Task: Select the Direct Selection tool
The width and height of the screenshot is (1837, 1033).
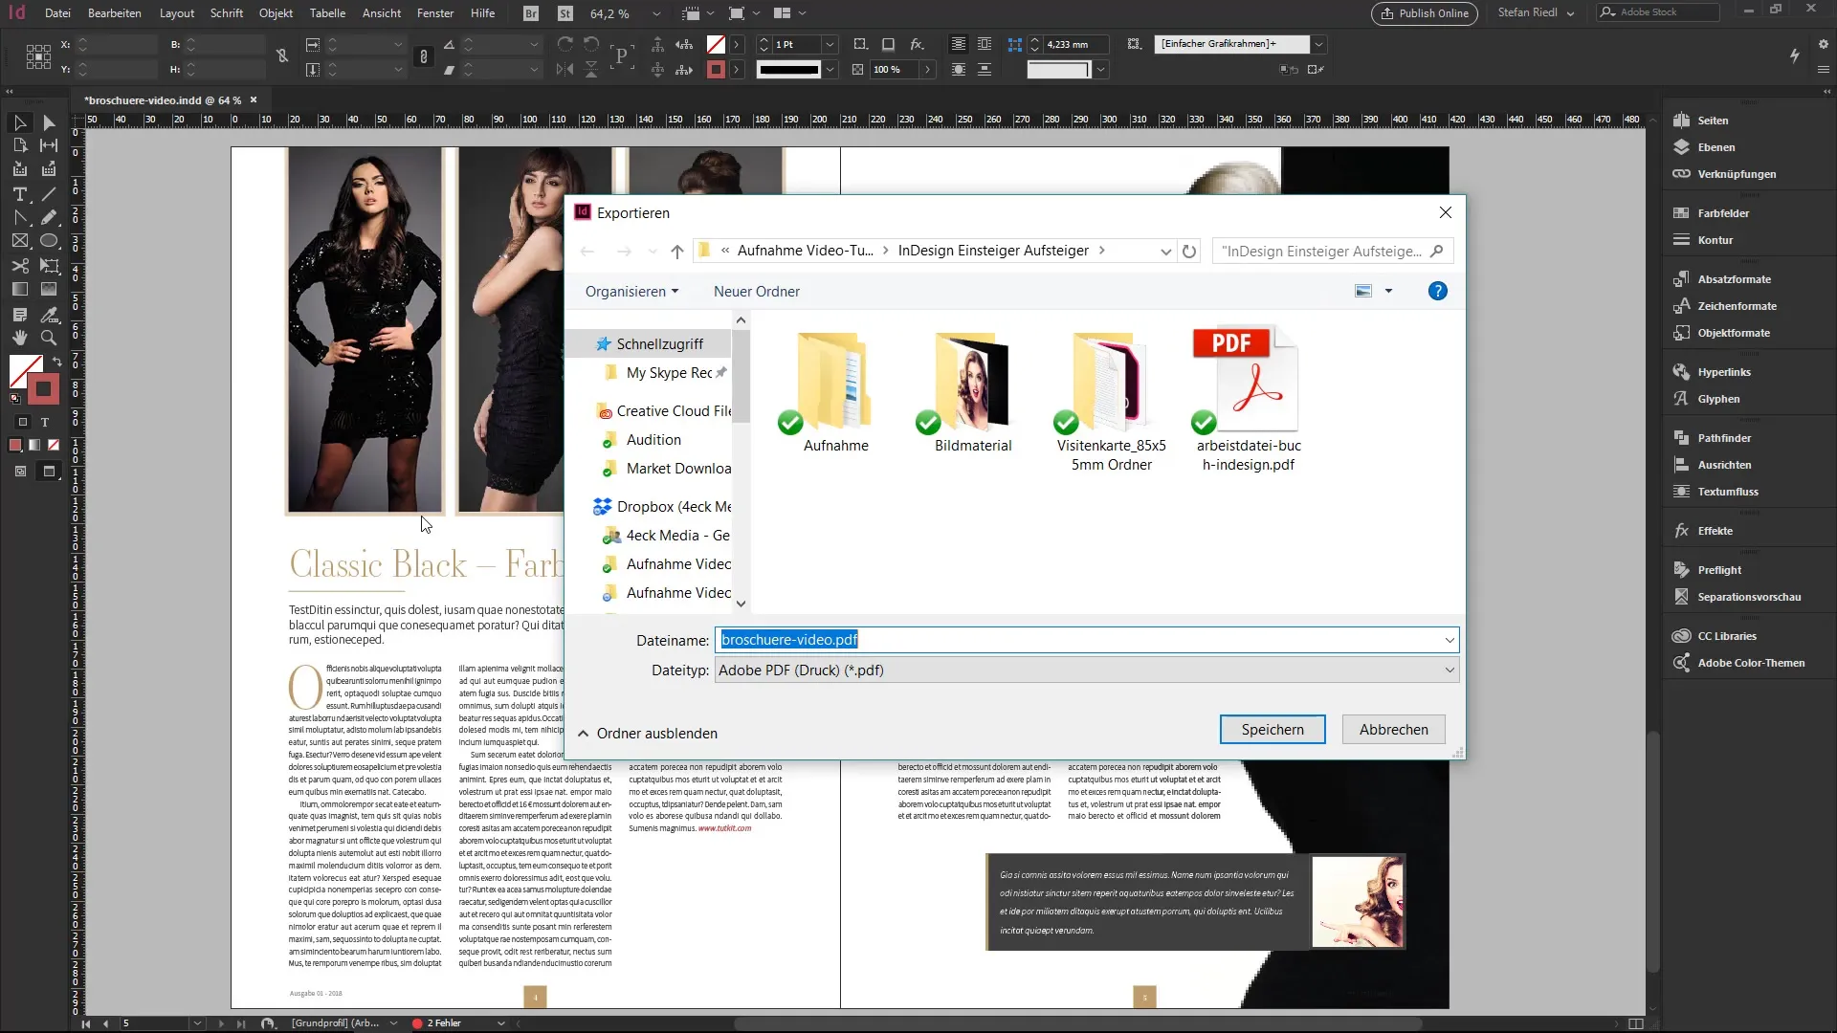Action: [x=49, y=122]
